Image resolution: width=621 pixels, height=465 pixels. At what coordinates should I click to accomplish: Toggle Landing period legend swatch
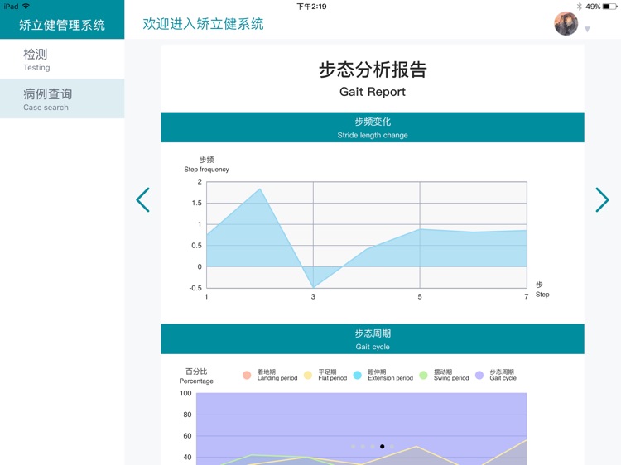click(247, 375)
